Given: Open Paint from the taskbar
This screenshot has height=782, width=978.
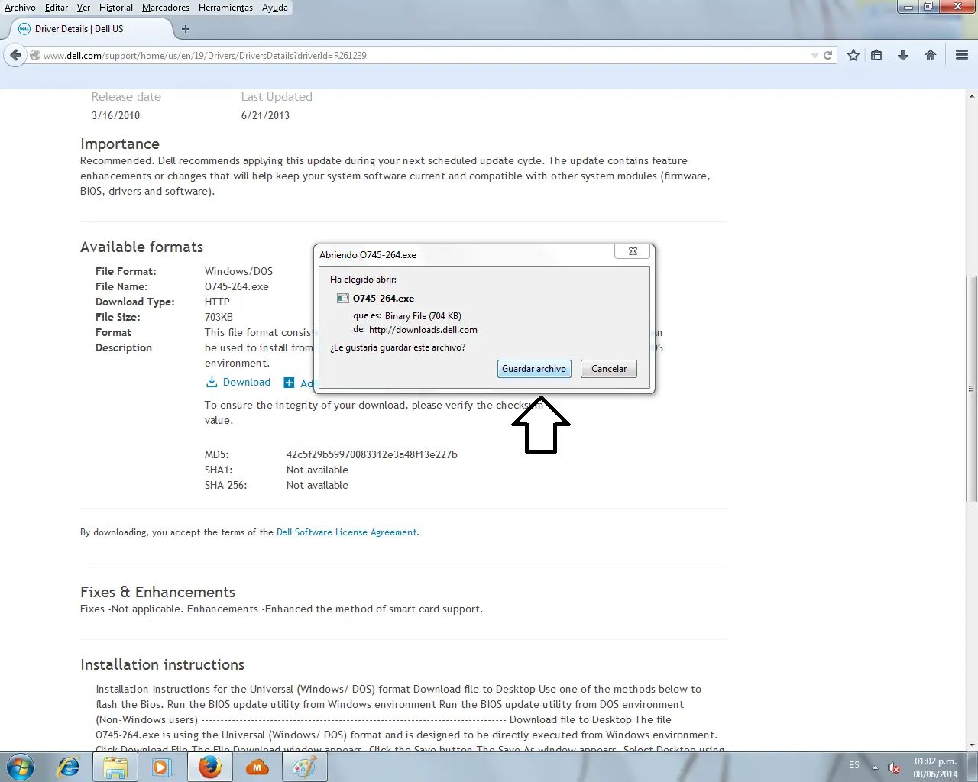Looking at the screenshot, I should tap(304, 767).
